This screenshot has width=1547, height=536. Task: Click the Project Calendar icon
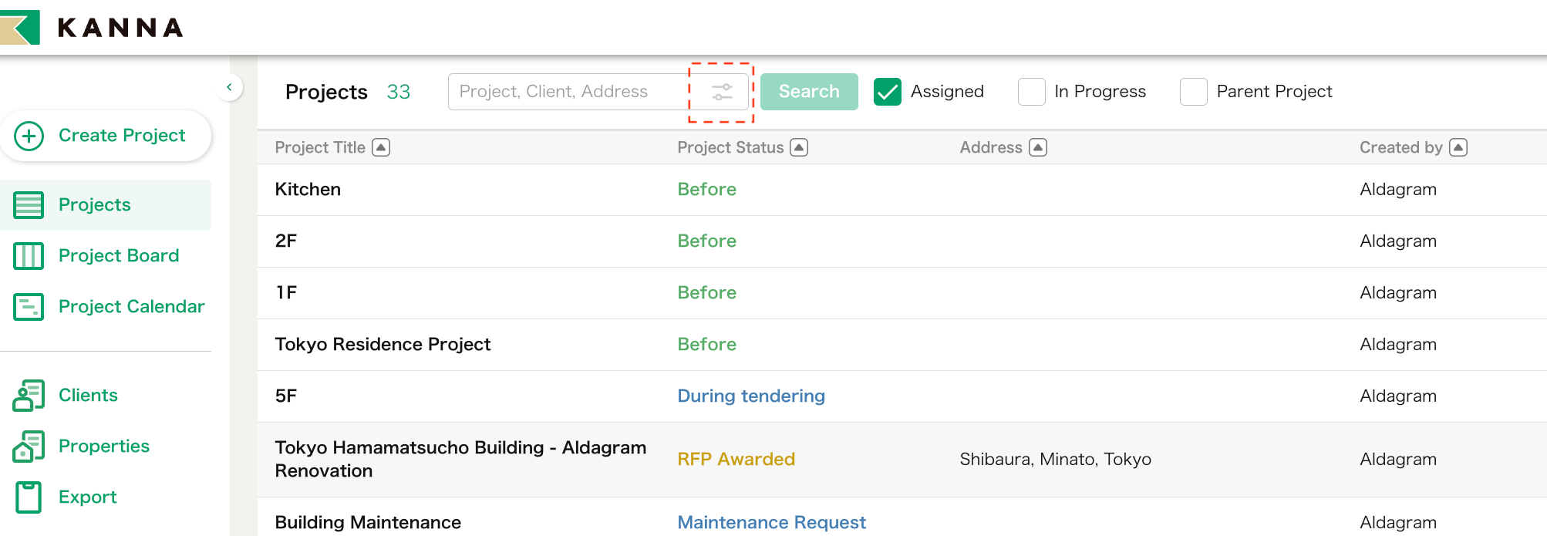pos(29,306)
